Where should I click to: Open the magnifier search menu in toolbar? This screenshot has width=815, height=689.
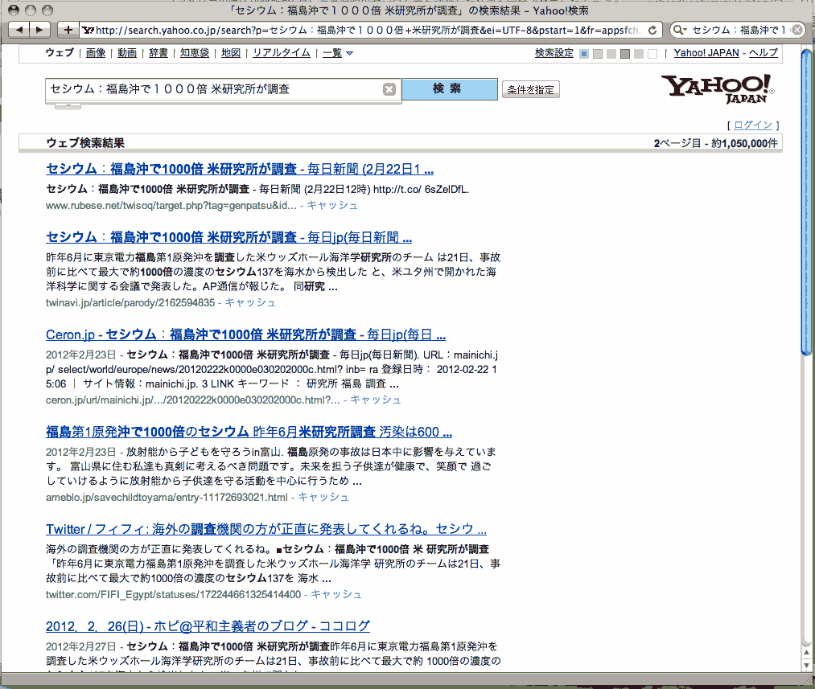[679, 30]
